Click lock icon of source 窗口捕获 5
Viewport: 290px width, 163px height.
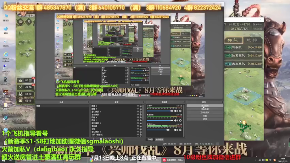[x=141, y=123]
